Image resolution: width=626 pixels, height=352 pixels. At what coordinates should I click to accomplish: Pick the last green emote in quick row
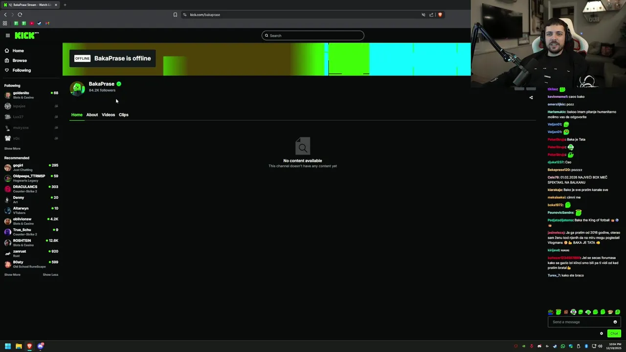[x=618, y=312]
